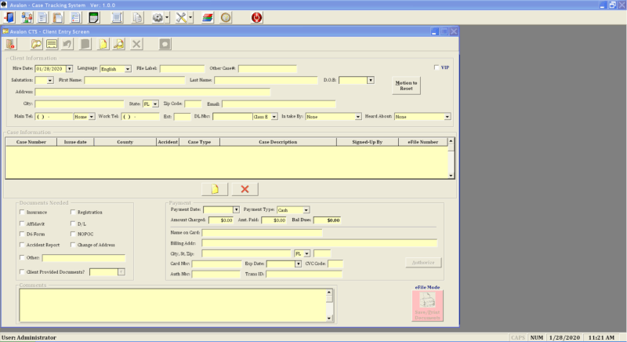This screenshot has height=342, width=627.
Task: Click the open folder search icon
Action: click(36, 44)
